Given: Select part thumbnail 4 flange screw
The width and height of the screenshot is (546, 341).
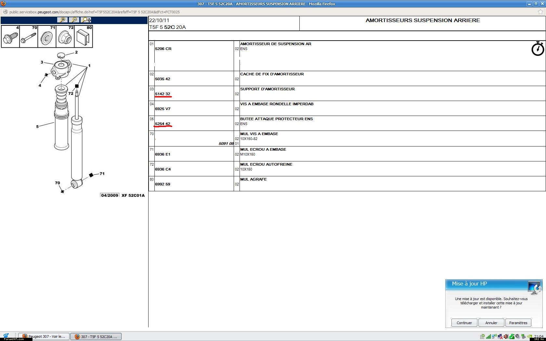Looking at the screenshot, I should (x=10, y=36).
